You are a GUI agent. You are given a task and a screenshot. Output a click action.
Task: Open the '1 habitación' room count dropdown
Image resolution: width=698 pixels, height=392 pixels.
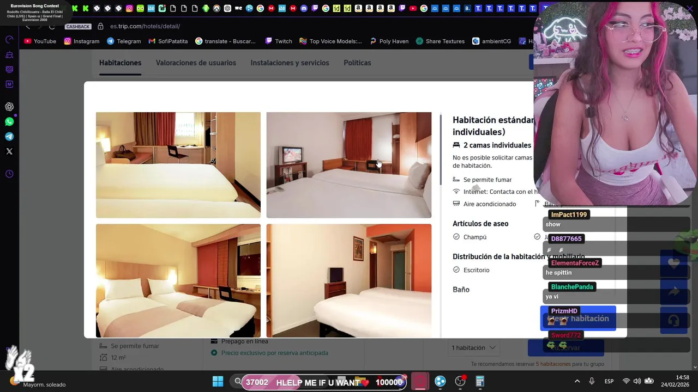(473, 347)
